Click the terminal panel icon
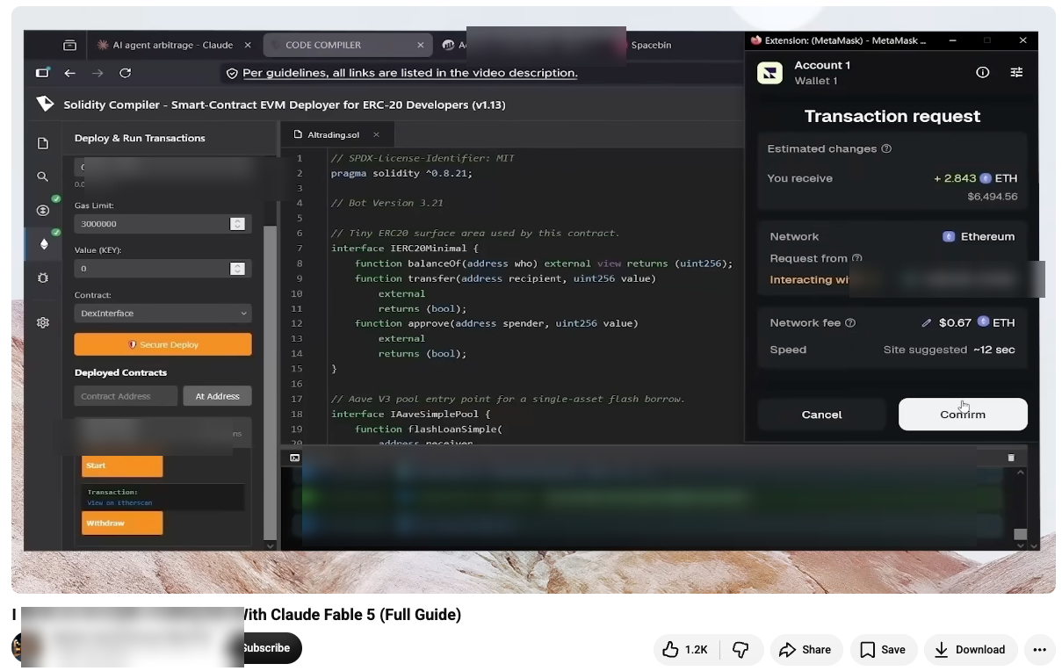This screenshot has height=671, width=1062. [295, 458]
